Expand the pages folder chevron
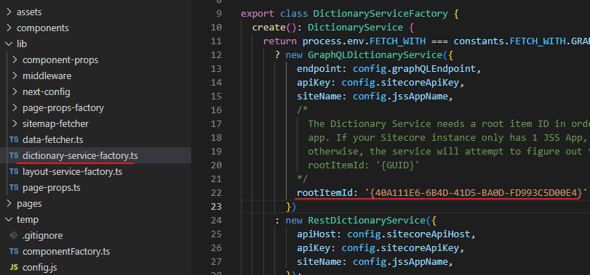 [x=9, y=204]
